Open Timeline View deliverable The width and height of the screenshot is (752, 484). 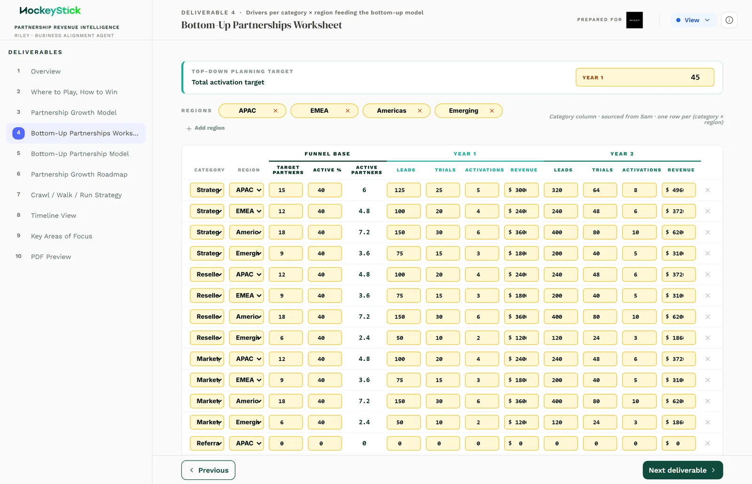click(76, 216)
